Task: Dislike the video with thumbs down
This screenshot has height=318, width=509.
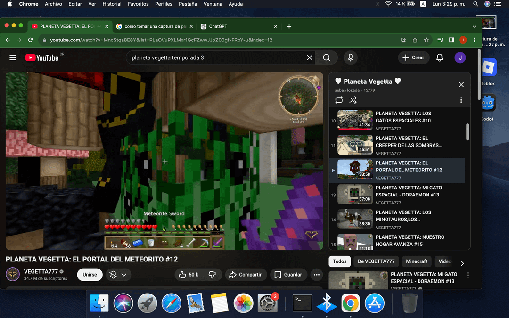Action: (212, 275)
